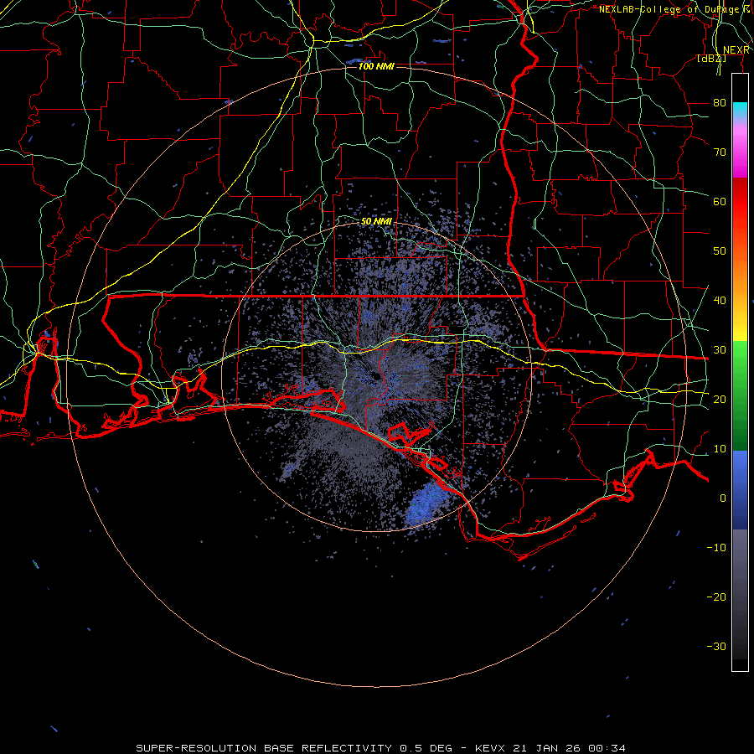
Task: Click the 70 value on dBZ scale
Action: click(720, 152)
